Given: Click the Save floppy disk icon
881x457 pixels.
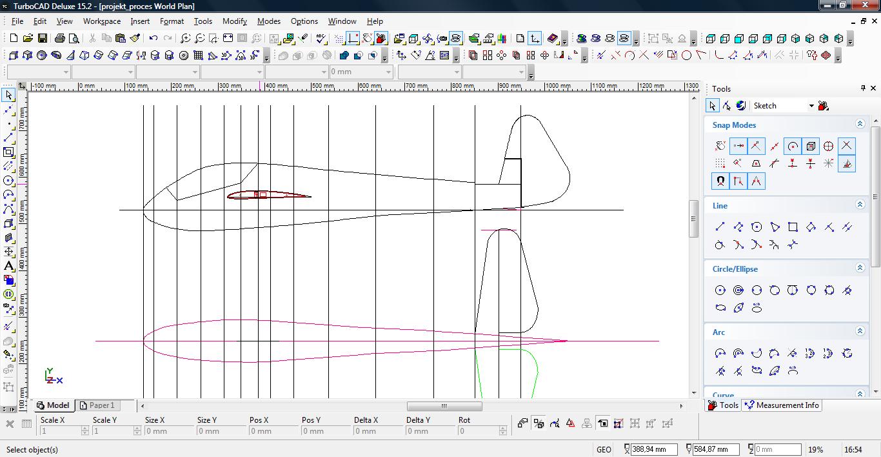Looking at the screenshot, I should click(43, 39).
